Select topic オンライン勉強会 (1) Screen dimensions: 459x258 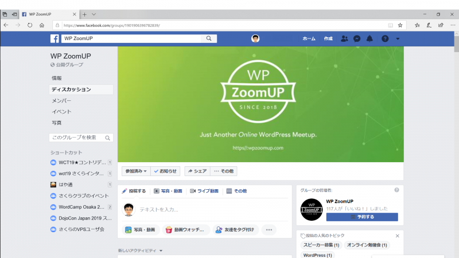(367, 245)
